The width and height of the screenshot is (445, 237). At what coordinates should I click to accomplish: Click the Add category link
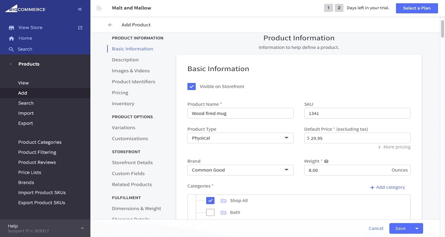point(387,187)
